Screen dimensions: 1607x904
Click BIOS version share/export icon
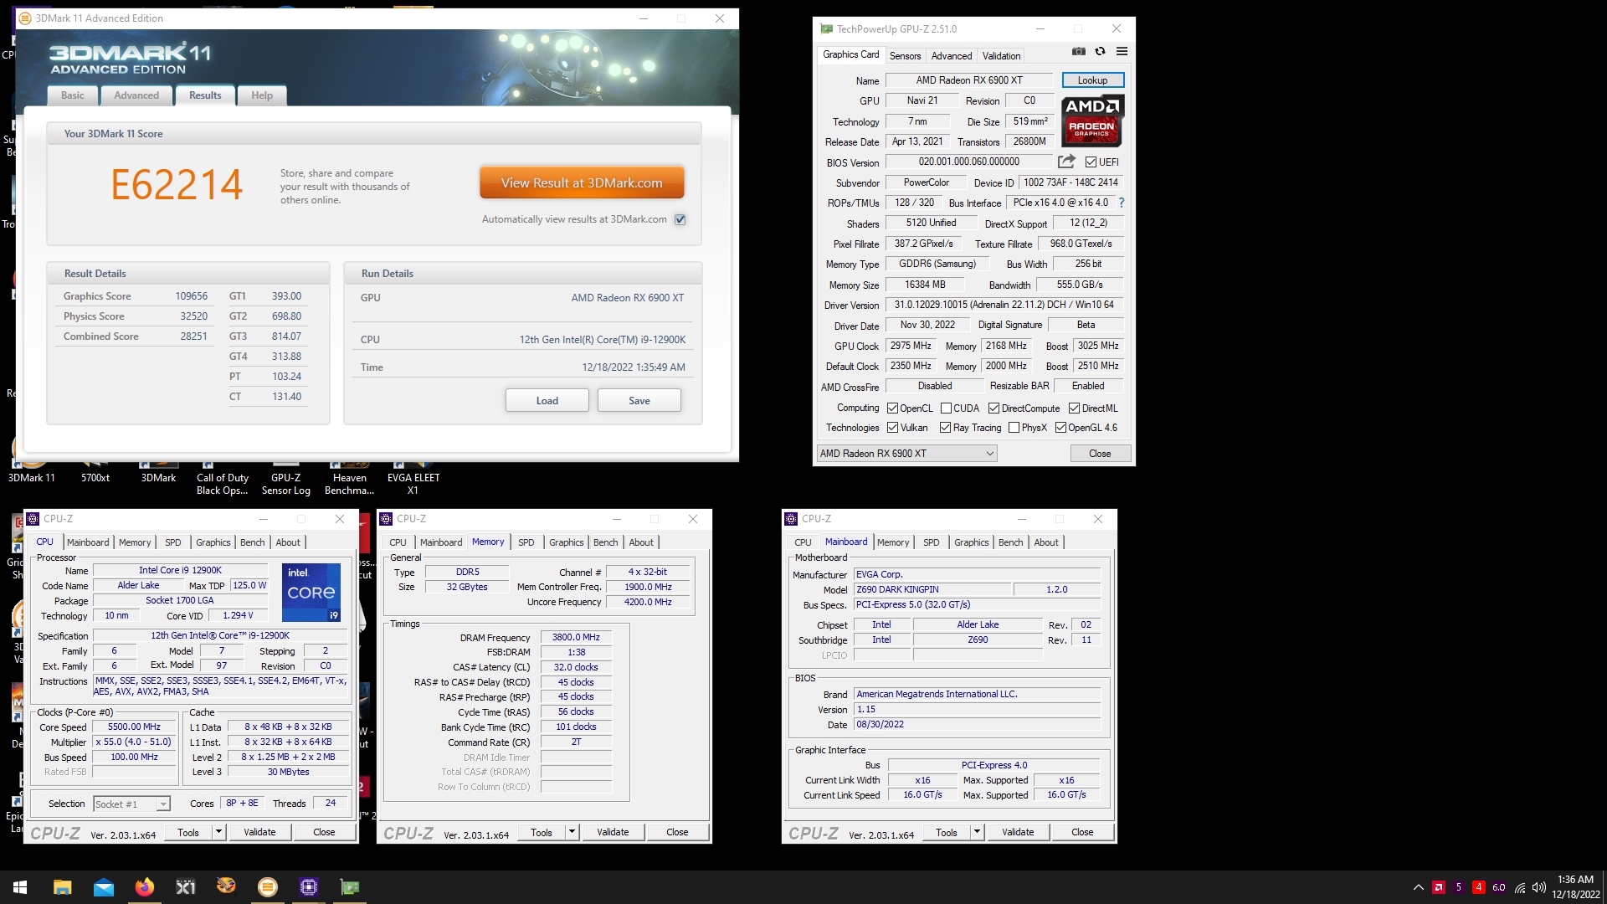[x=1066, y=162]
